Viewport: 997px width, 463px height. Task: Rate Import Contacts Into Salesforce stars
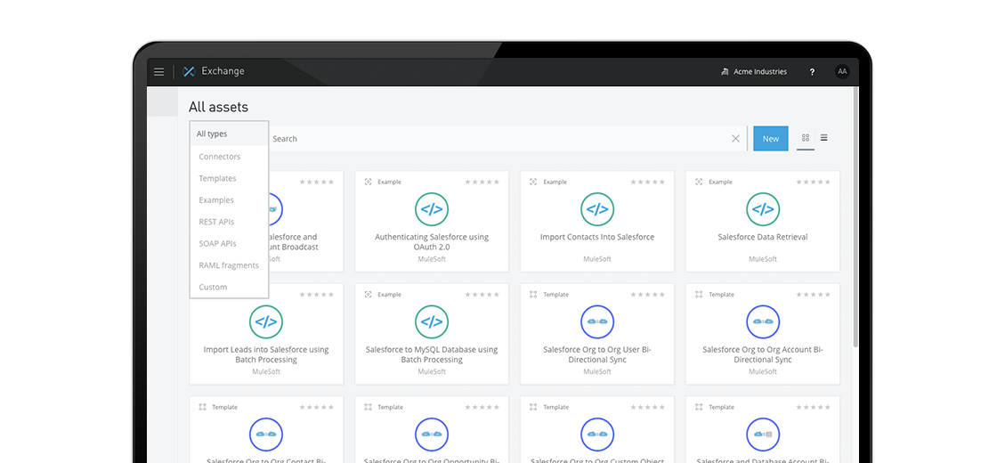tap(647, 182)
